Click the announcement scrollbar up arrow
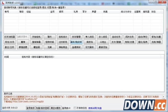 click(x=164, y=97)
